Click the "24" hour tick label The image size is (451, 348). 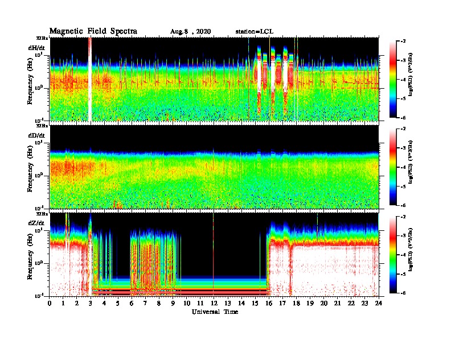379,303
